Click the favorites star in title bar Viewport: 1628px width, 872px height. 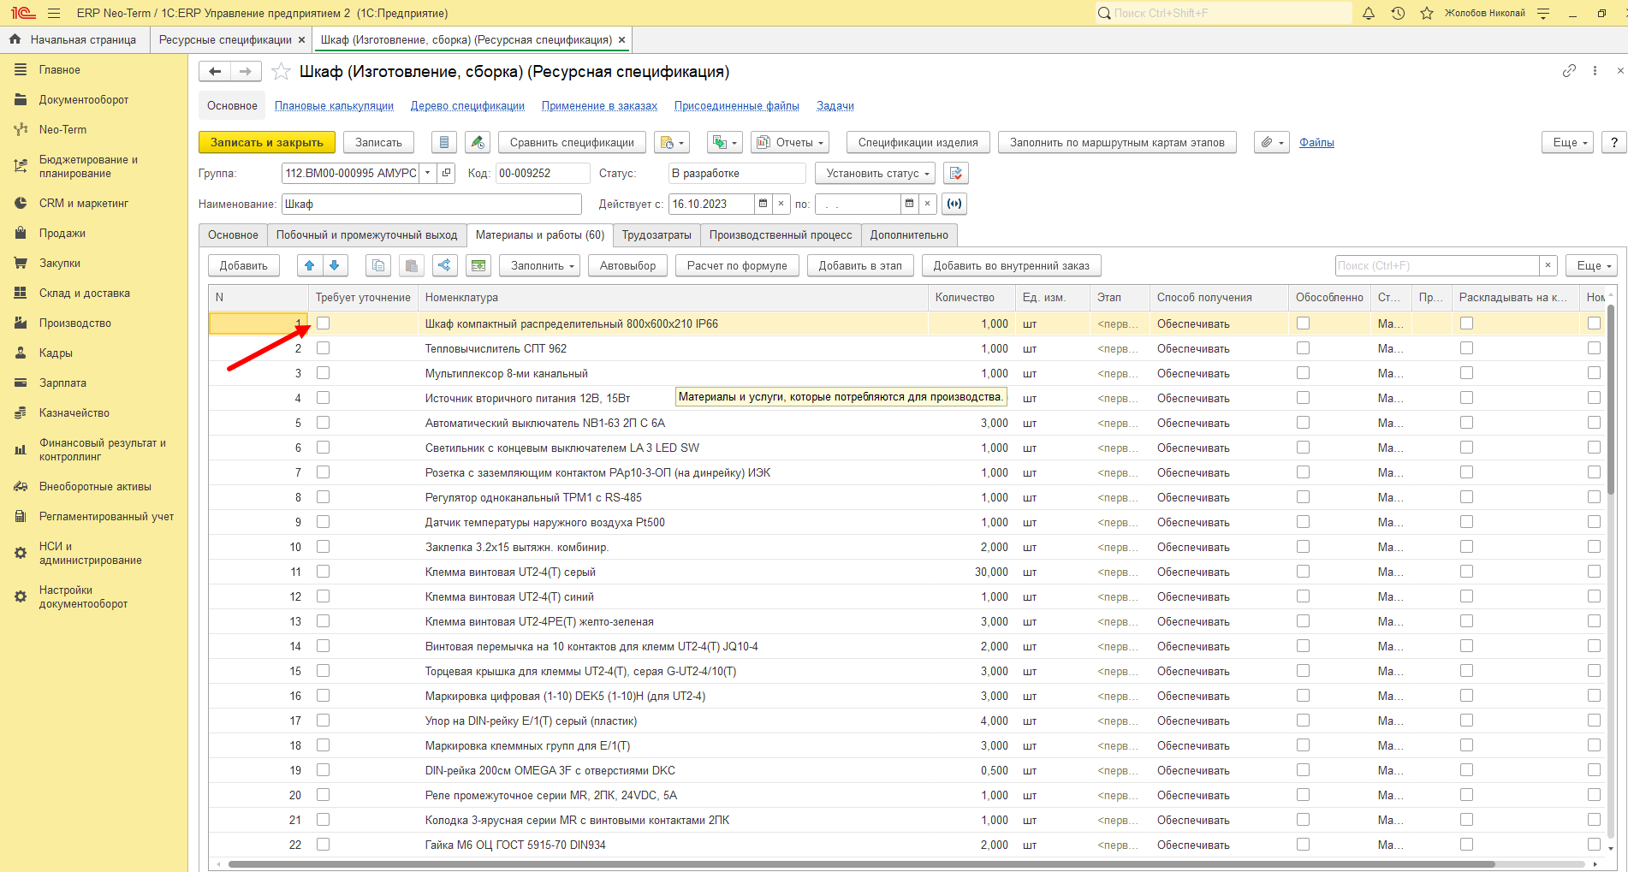1427,13
